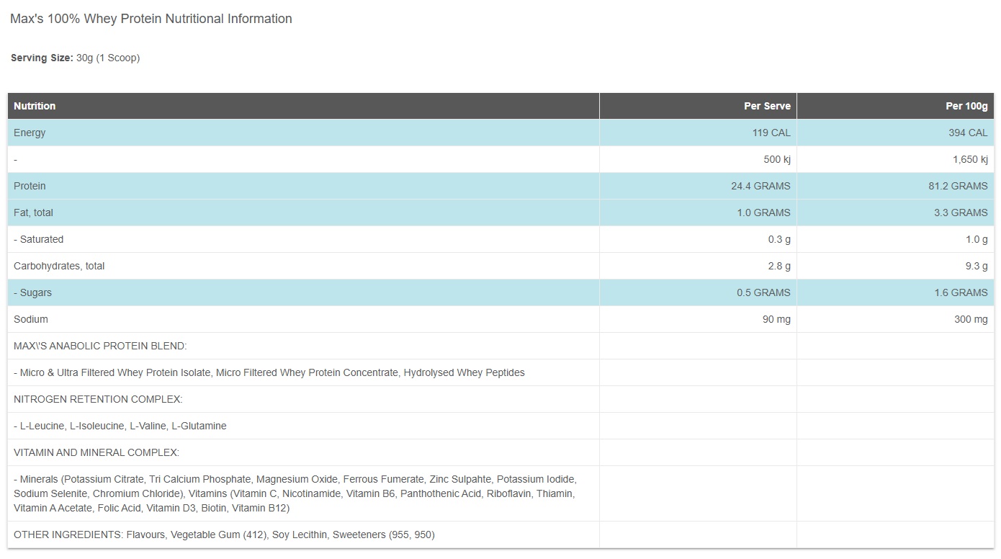Click the 'MAX\'S ANABOLIC PROTEIN BLEND:' heading

click(x=100, y=346)
